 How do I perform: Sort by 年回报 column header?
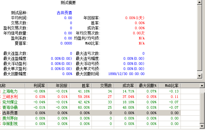coord(58,86)
